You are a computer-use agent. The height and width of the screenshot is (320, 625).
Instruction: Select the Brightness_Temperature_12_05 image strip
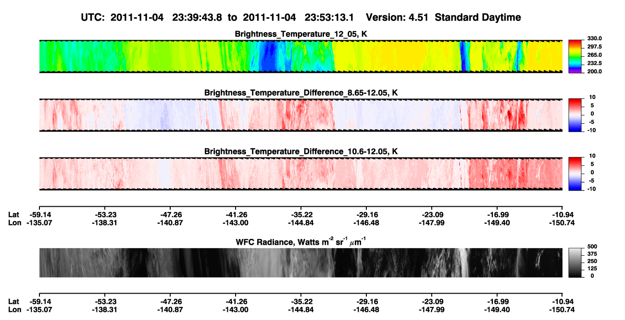[300, 57]
